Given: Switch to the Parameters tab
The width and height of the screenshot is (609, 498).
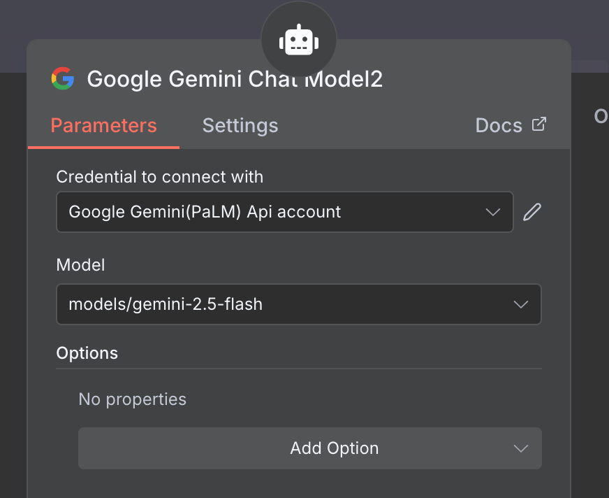Looking at the screenshot, I should click(103, 126).
